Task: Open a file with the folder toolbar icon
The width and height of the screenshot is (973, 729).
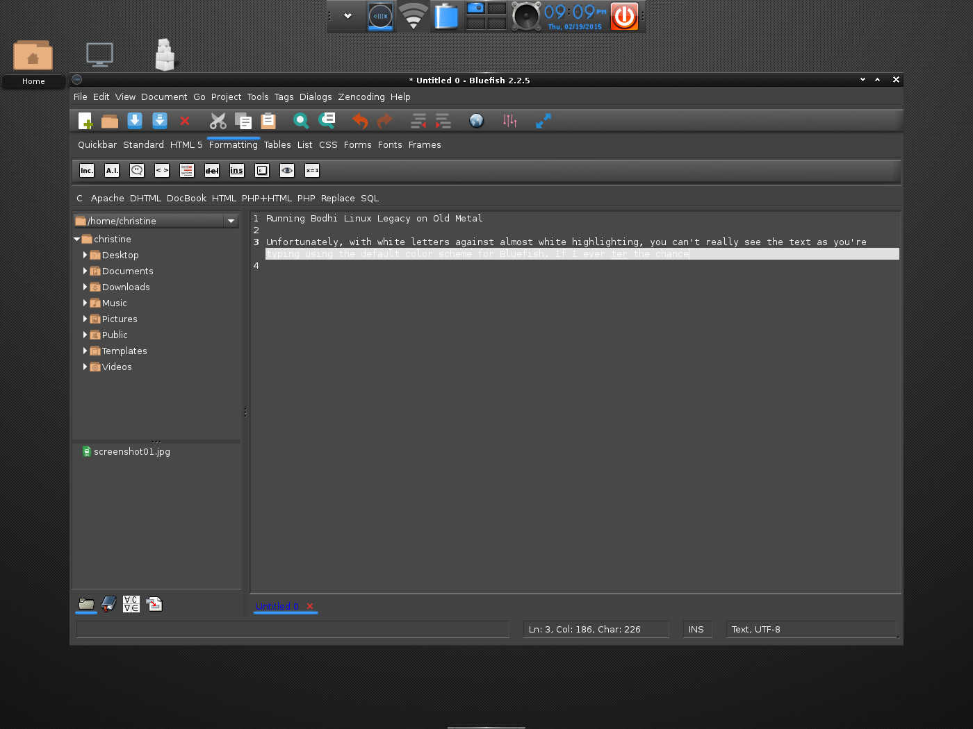Action: click(110, 121)
